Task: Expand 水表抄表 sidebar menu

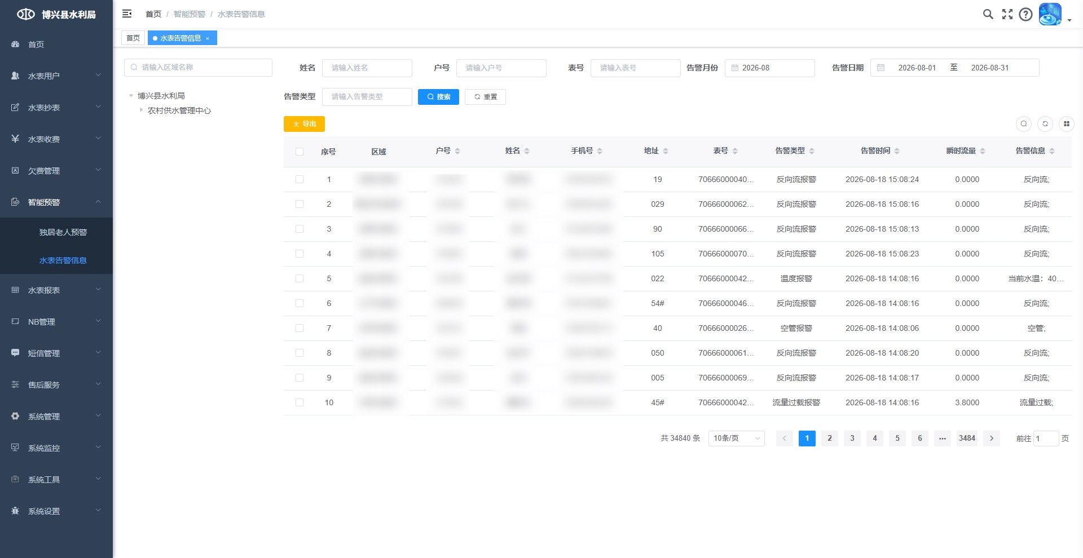Action: pyautogui.click(x=56, y=107)
